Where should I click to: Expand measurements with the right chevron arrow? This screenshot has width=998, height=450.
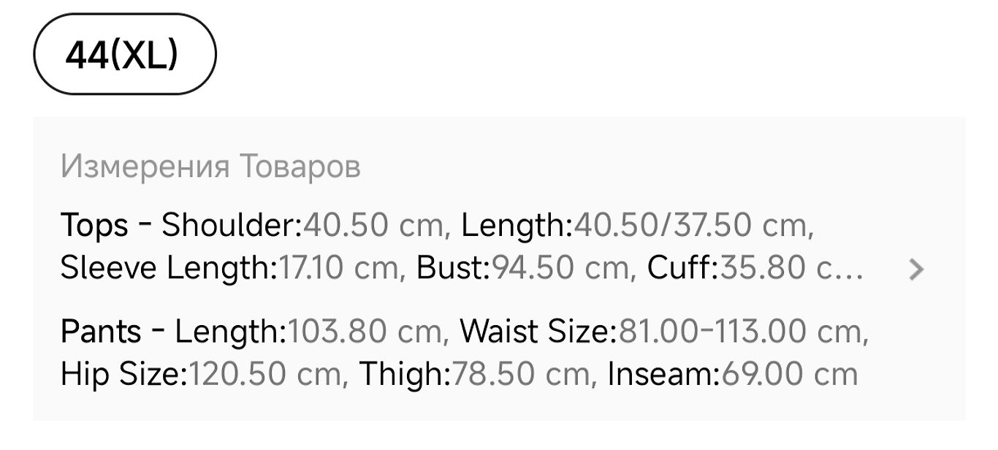(915, 270)
